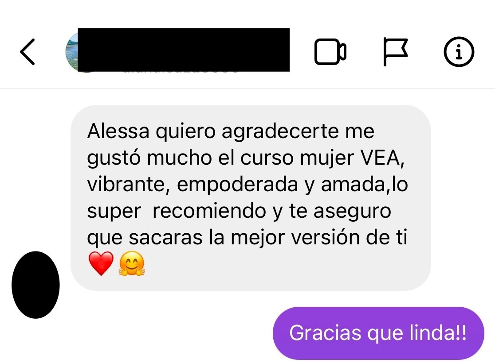This screenshot has height=363, width=495.
Task: Tap the word "agradecerte" in the first line
Action: click(280, 132)
